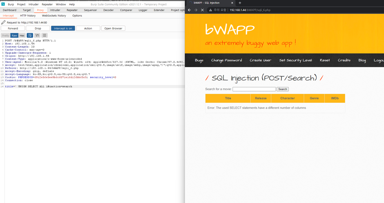Click the Release column header
This screenshot has height=203, width=384.
(261, 98)
